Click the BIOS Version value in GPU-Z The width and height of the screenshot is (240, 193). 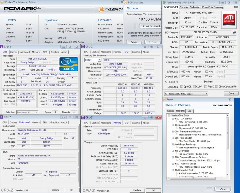tap(205, 32)
